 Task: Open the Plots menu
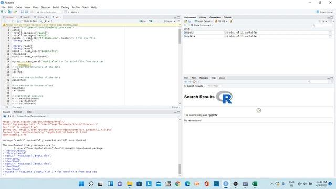[x=36, y=7]
